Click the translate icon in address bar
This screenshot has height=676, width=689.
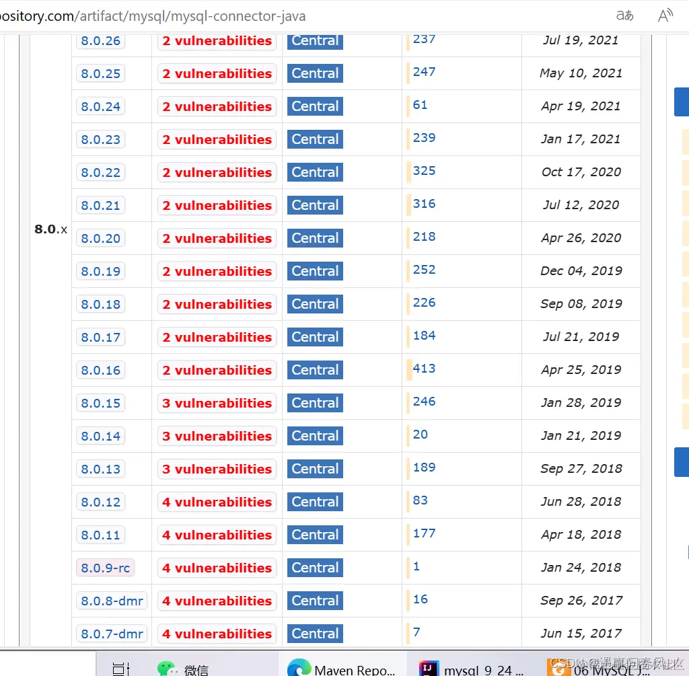(x=624, y=15)
